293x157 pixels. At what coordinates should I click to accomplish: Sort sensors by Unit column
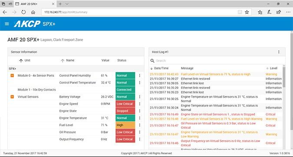point(25,60)
